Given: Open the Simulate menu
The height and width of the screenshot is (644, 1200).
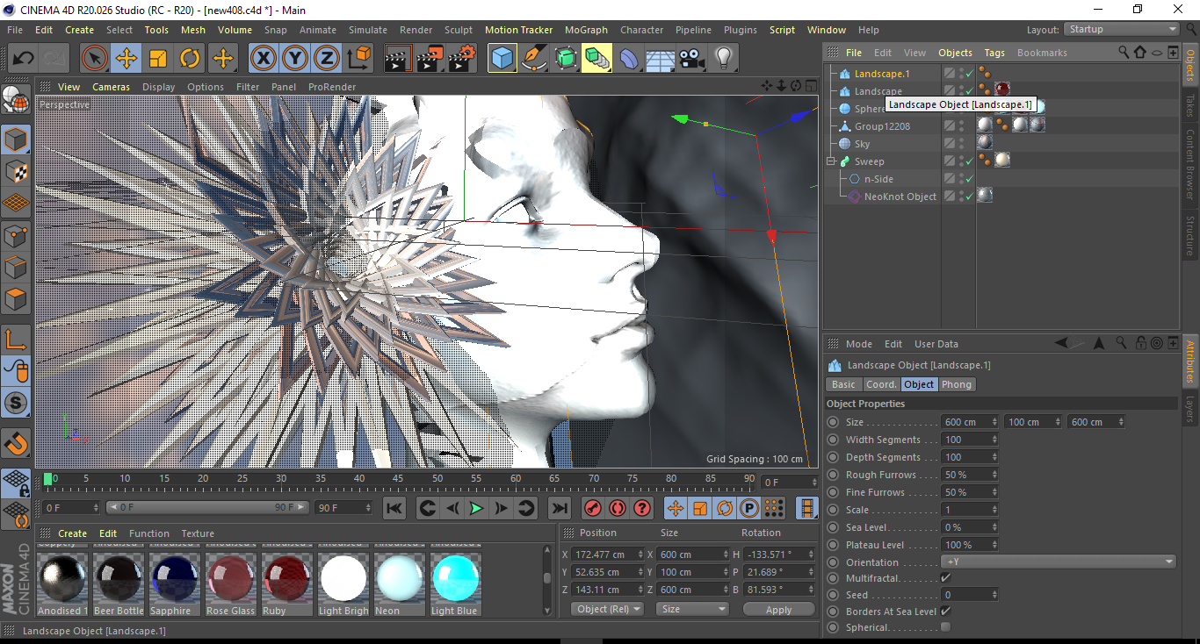Looking at the screenshot, I should click(367, 30).
